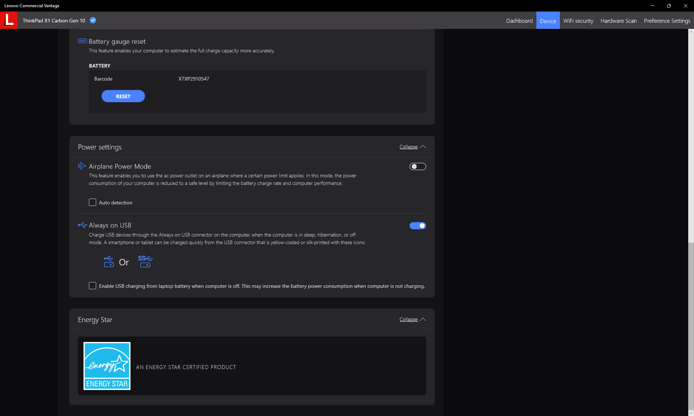
Task: Collapse the Power settings section
Action: click(x=408, y=147)
